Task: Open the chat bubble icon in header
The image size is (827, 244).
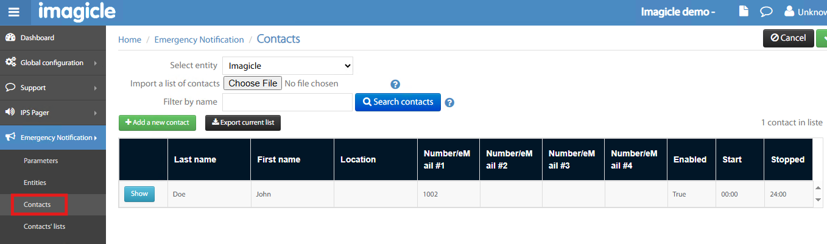Action: point(765,12)
